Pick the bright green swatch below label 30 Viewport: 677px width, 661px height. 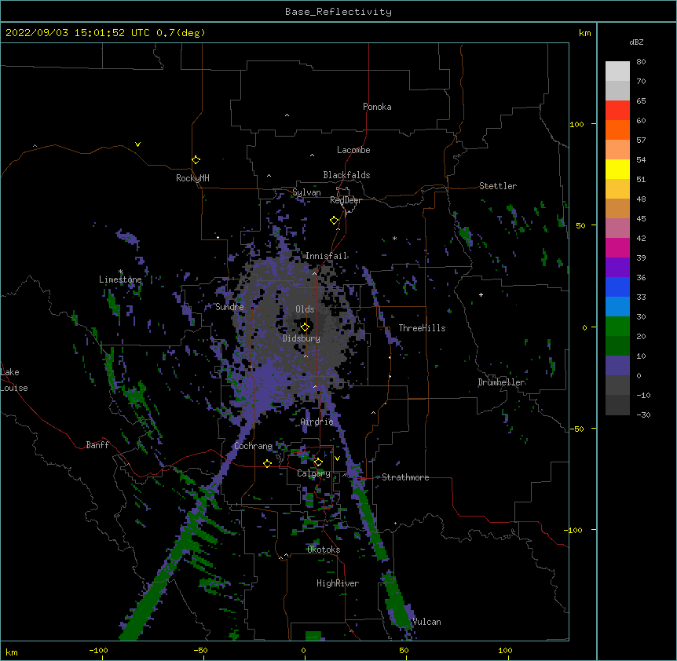(617, 327)
